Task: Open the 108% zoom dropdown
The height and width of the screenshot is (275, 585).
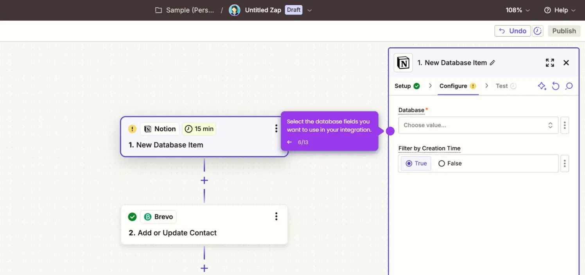Action: point(518,10)
